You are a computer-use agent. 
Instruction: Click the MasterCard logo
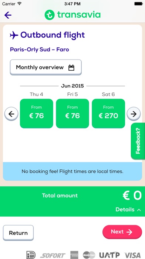pos(89,255)
